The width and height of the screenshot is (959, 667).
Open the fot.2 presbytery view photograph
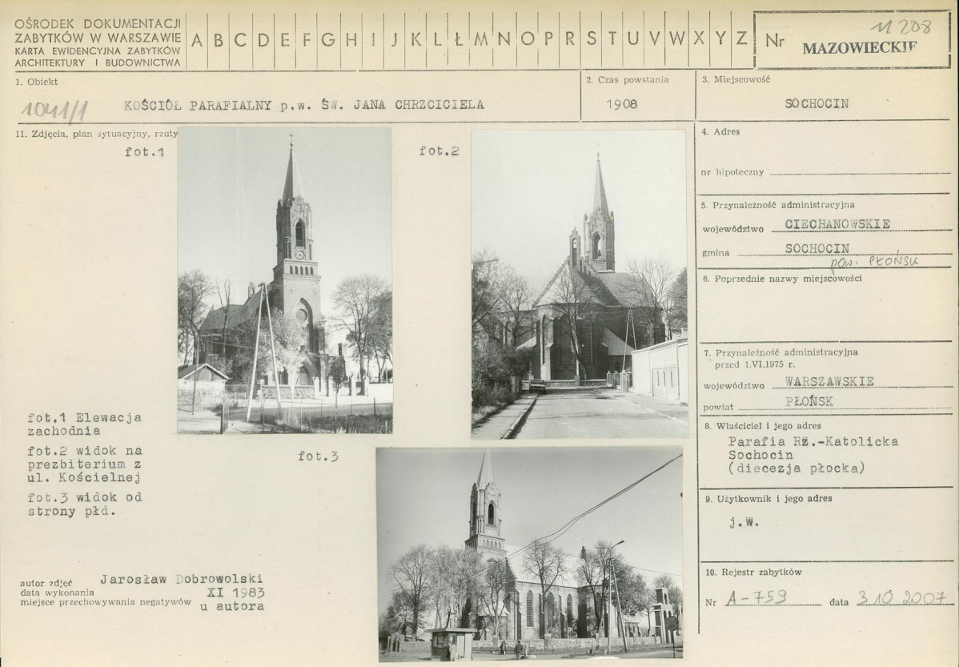point(579,284)
